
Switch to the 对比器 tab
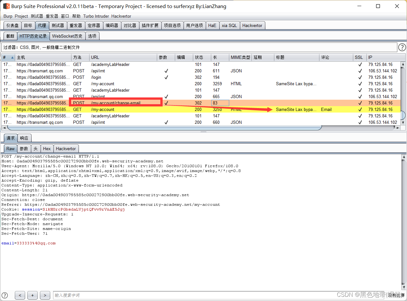130,25
